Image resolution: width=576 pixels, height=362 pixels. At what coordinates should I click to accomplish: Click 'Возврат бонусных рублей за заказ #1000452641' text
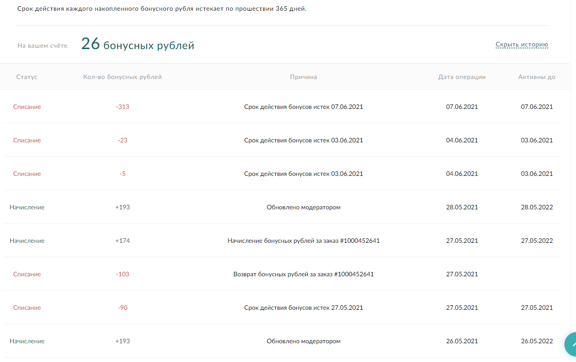pos(303,274)
